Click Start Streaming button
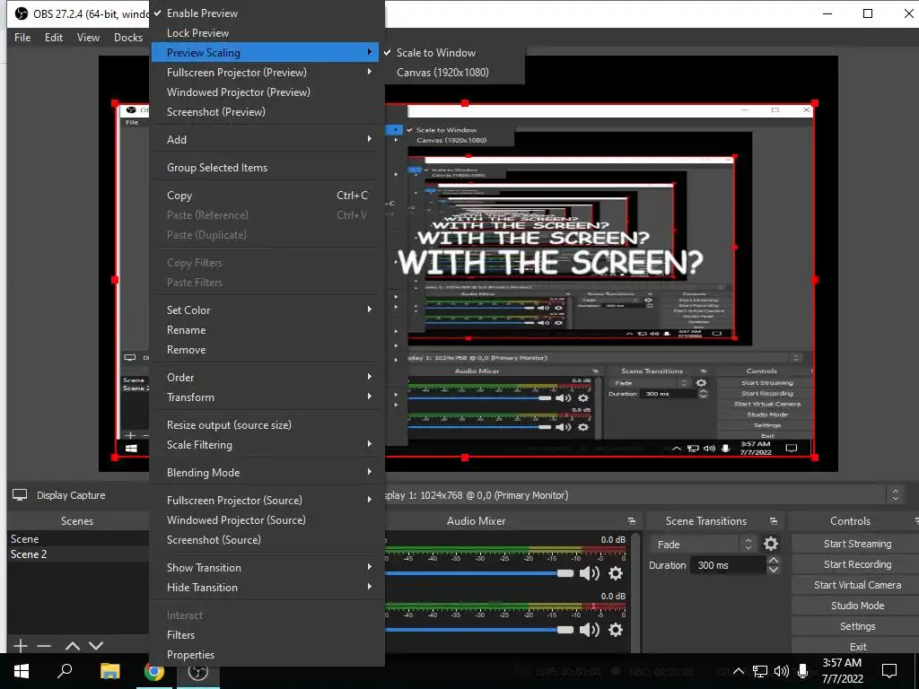 (857, 544)
